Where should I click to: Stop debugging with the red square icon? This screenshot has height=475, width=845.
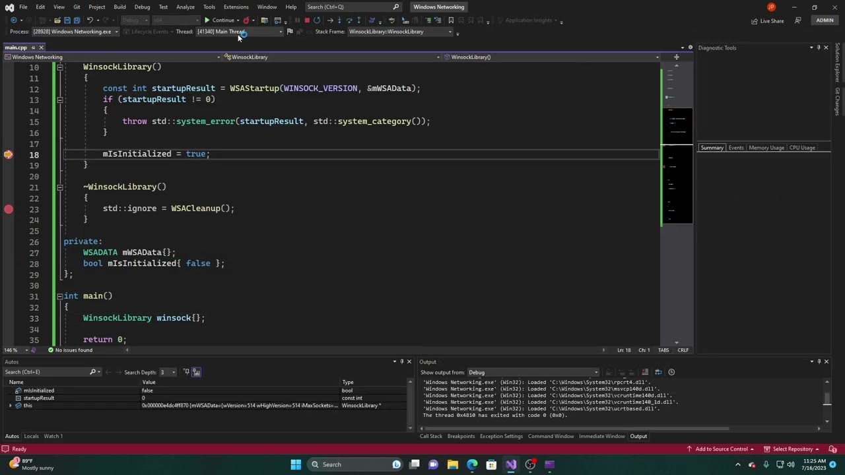point(307,20)
